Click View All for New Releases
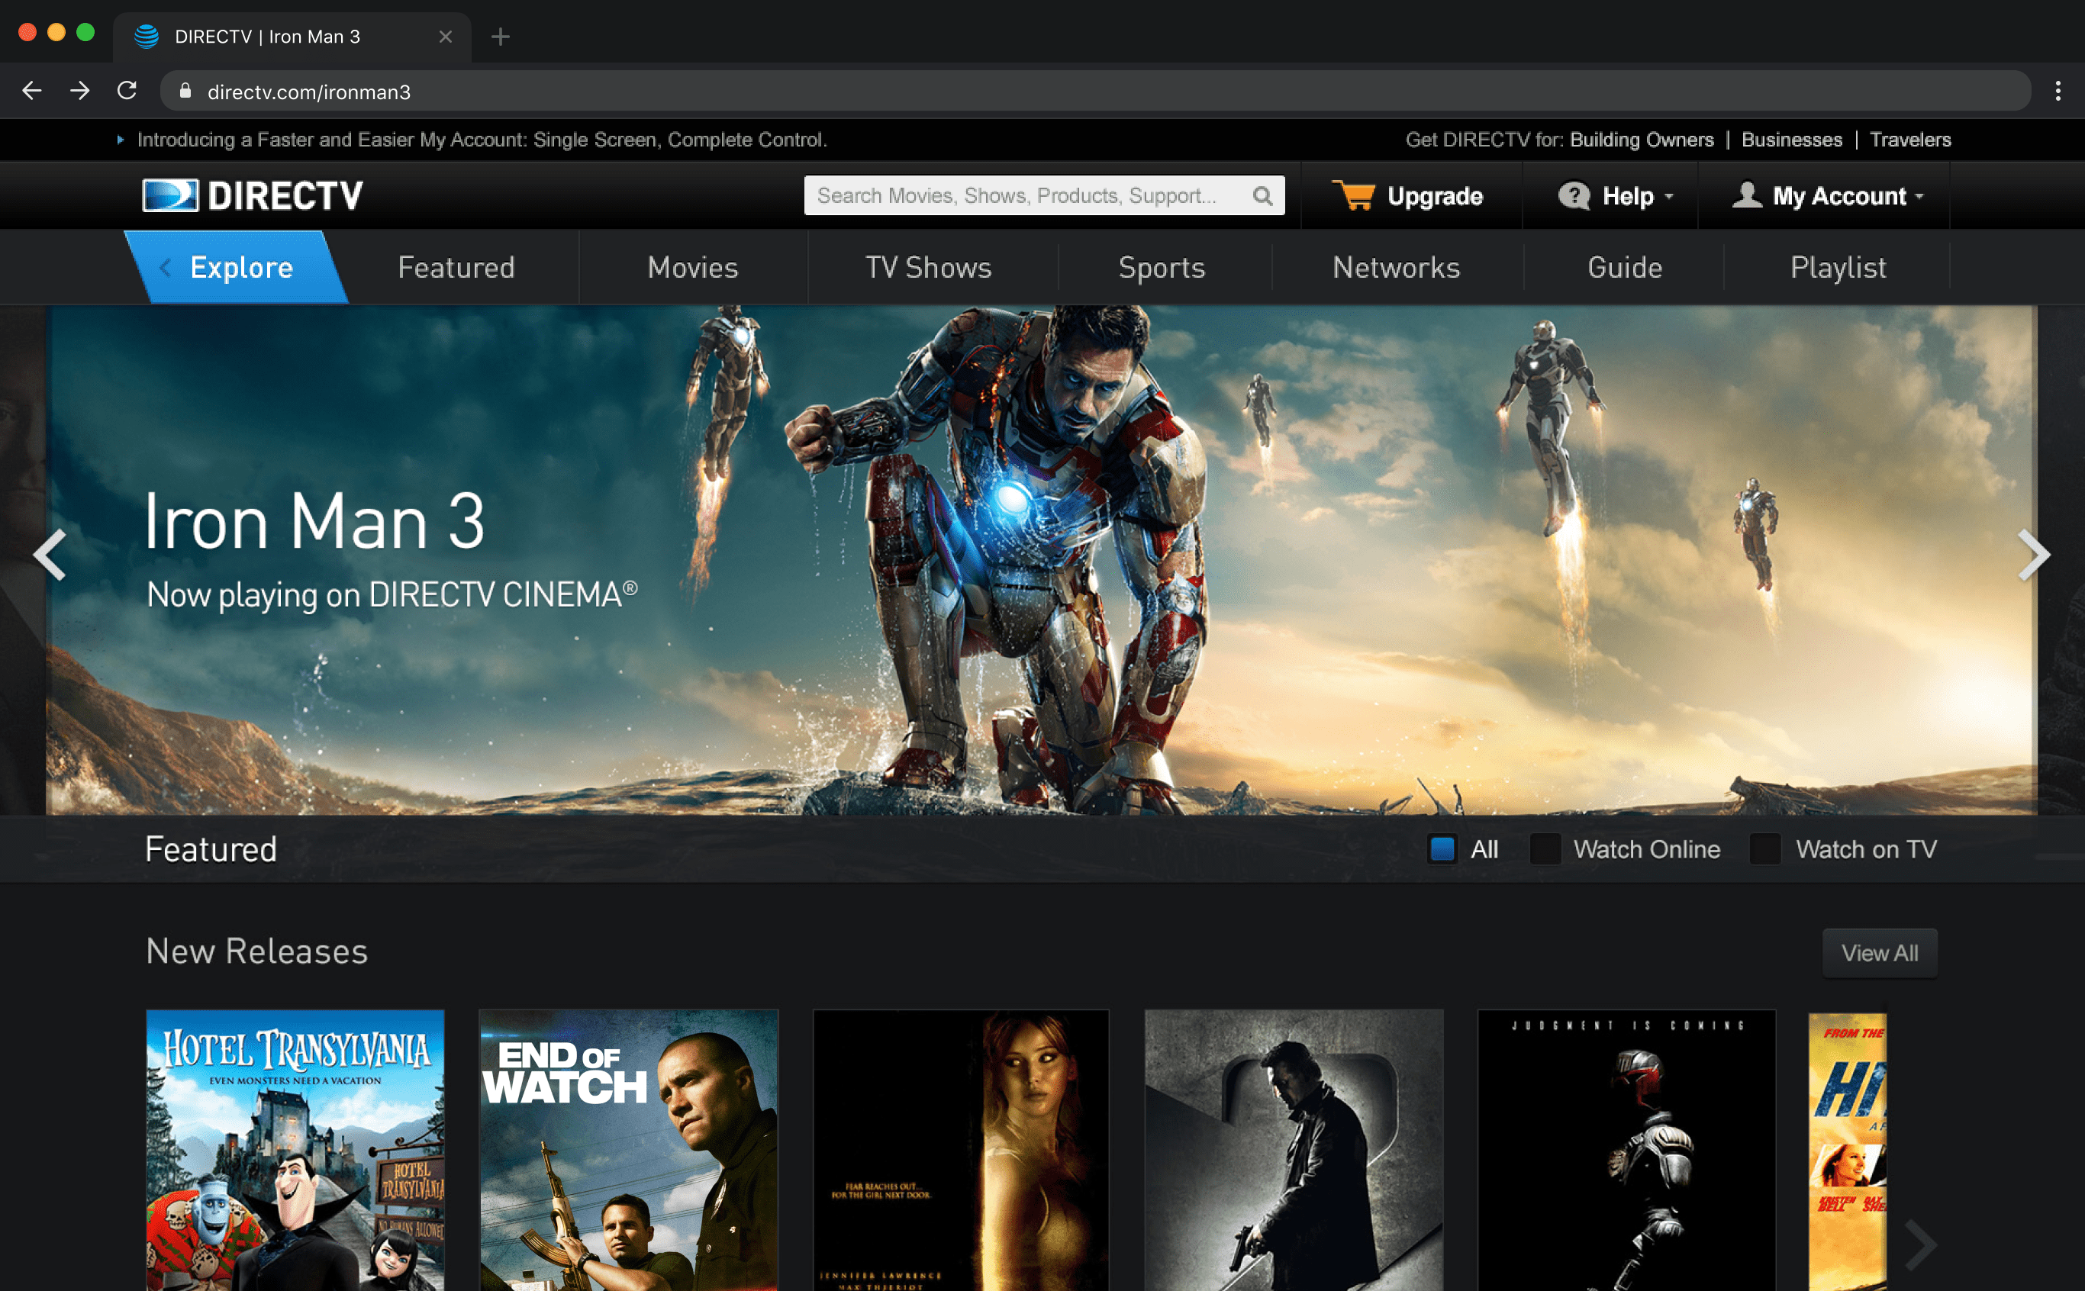Screen dimensions: 2085x1291 pyautogui.click(x=1879, y=952)
